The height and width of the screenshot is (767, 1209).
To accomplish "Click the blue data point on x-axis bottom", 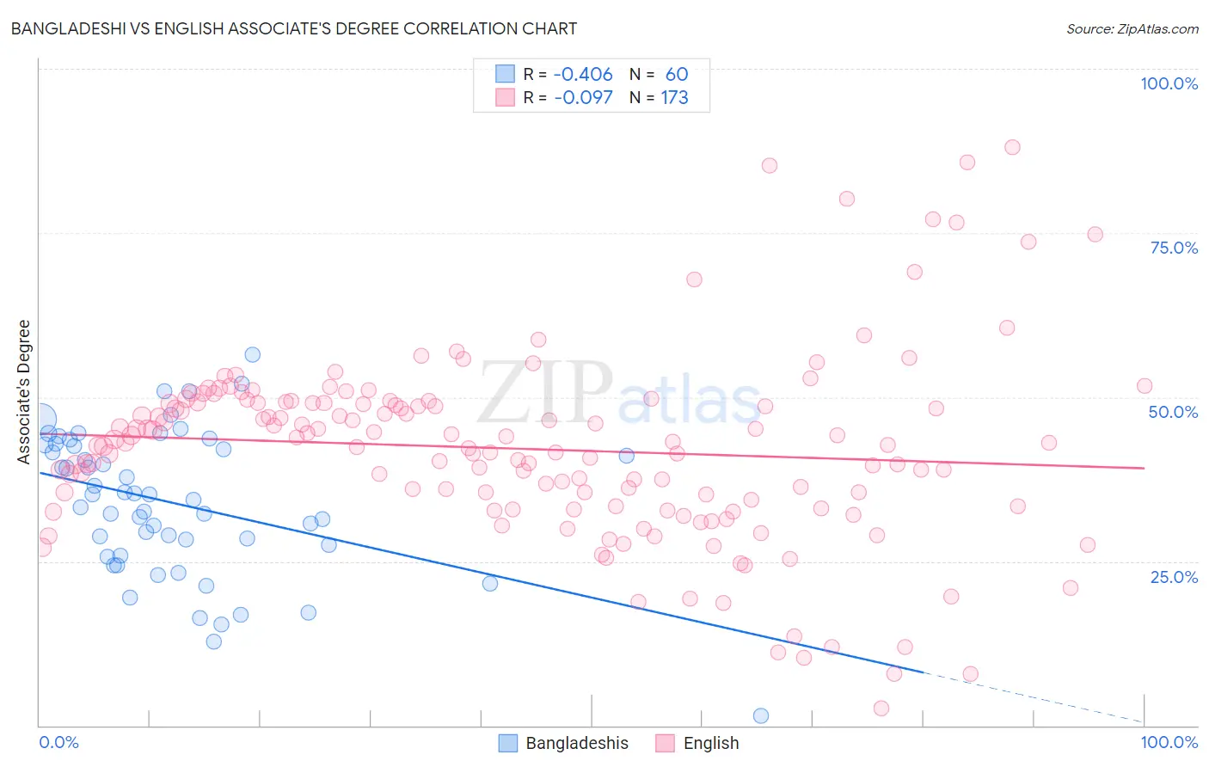I will click(761, 716).
